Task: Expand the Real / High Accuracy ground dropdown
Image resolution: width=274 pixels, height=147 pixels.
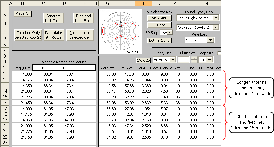Action: [x=216, y=18]
